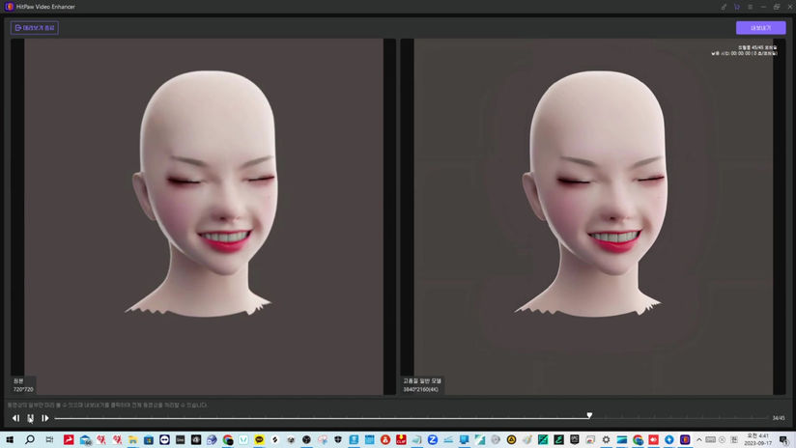
Task: Open the shopping cart icon in title bar
Action: (736, 7)
